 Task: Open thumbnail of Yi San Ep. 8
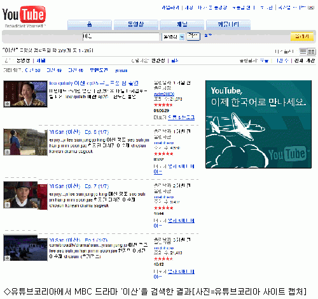[x=25, y=142]
